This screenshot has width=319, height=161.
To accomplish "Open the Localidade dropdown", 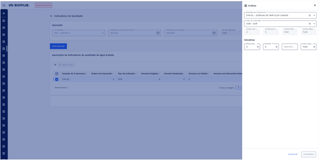I will [103, 33].
